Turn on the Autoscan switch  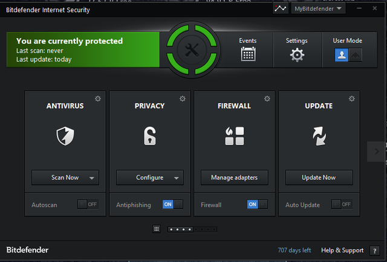88,204
